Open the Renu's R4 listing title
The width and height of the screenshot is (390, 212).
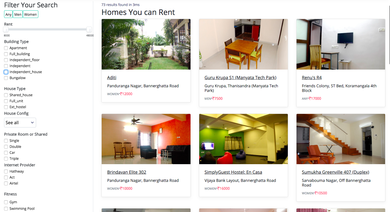[x=312, y=78]
